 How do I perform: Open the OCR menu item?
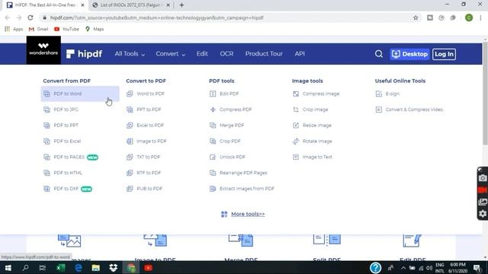coord(226,54)
